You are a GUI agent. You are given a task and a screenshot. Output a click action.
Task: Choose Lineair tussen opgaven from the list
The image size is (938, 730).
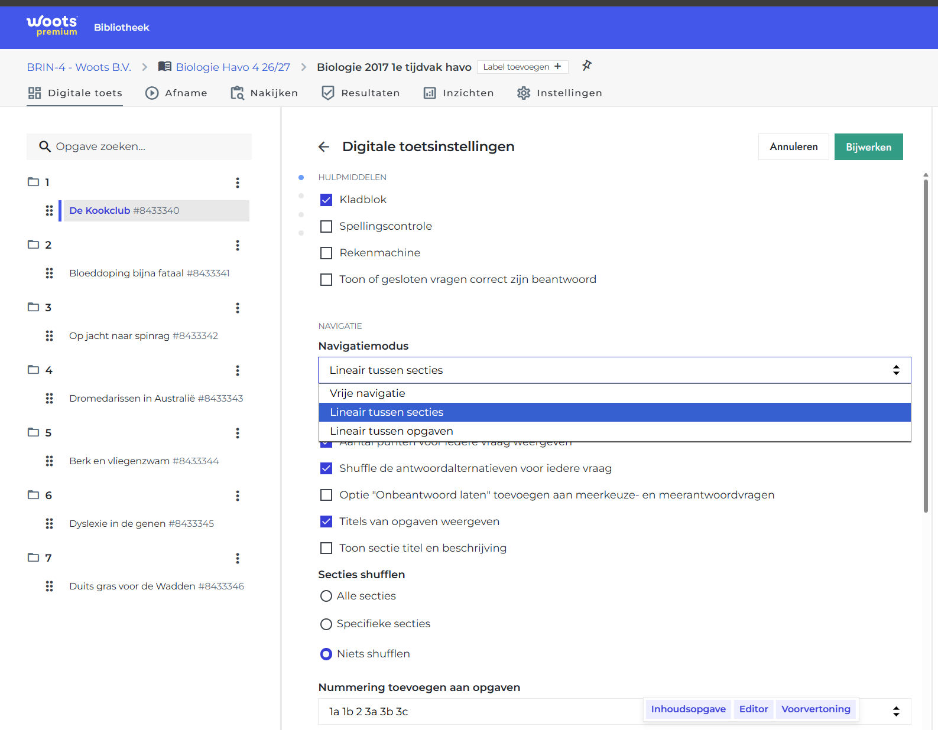(615, 431)
